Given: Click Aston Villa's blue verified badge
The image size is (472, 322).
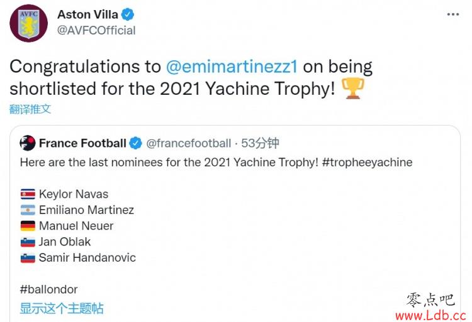Looking at the screenshot, I should pyautogui.click(x=128, y=14).
